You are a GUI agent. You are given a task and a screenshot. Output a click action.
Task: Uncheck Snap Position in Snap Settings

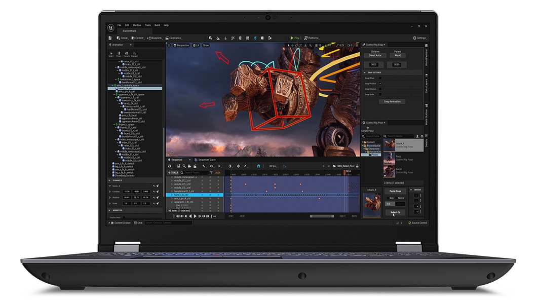click(380, 83)
